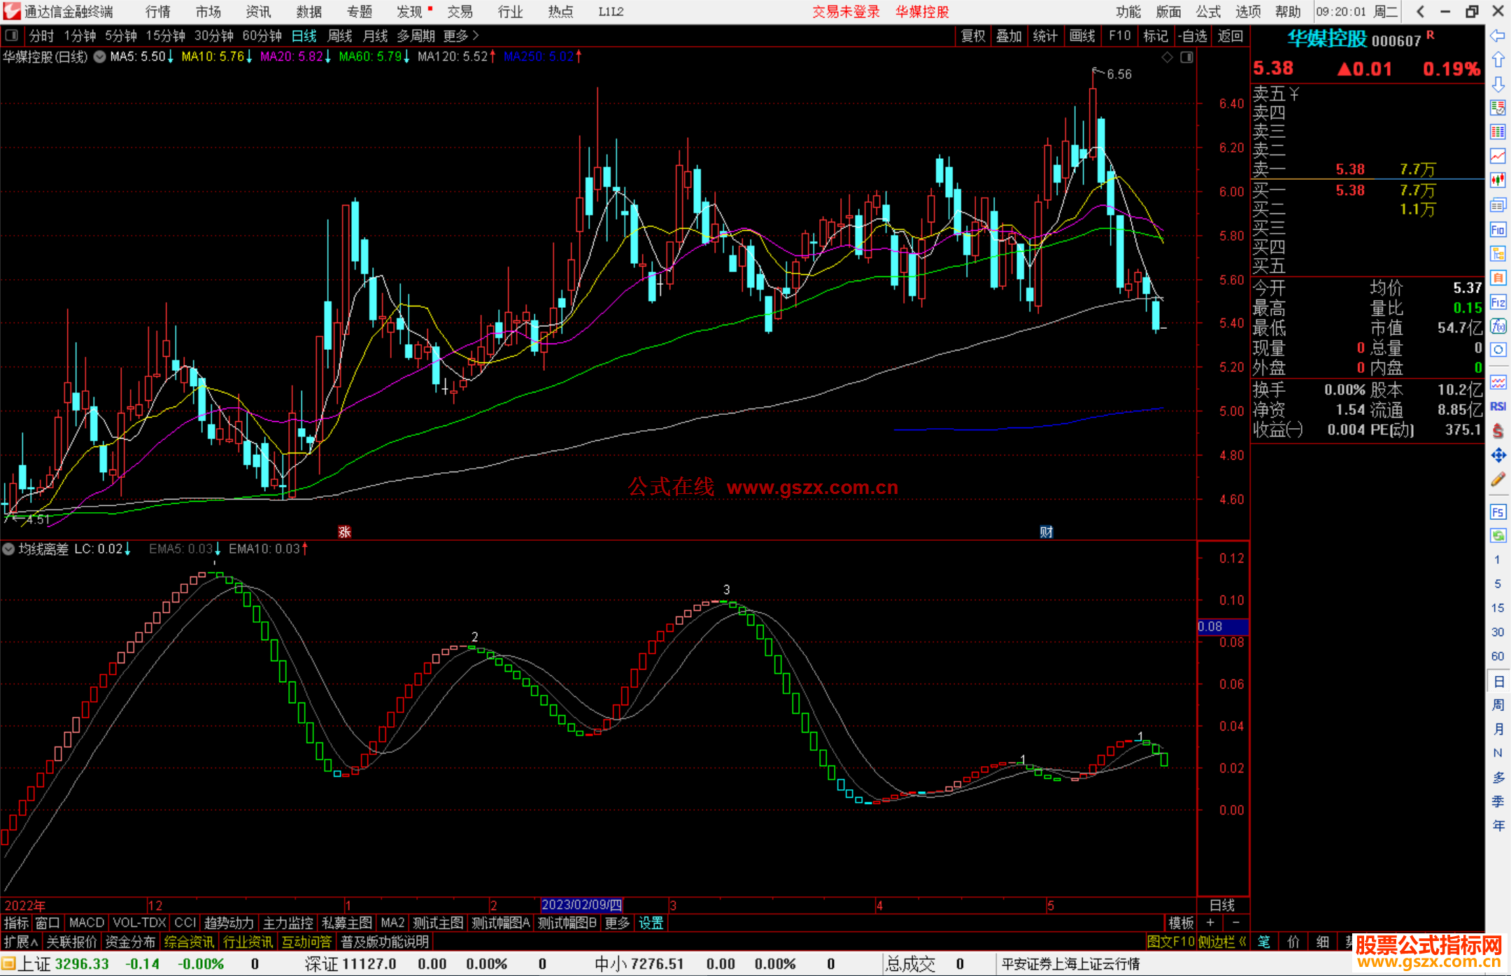1511x976 pixels.
Task: Click the 复权 button above chart
Action: [972, 36]
